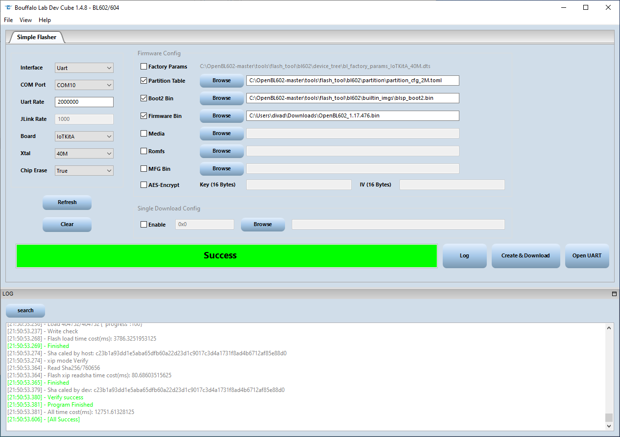The height and width of the screenshot is (437, 620).
Task: Browse for the Firmware Bin file
Action: (221, 116)
